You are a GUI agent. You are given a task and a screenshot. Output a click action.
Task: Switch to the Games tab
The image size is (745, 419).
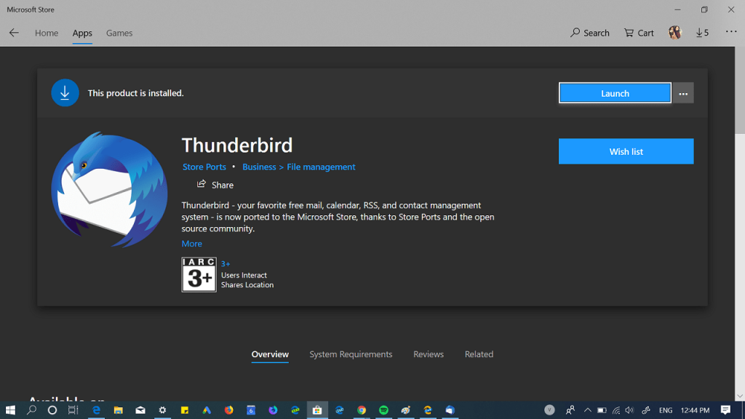click(119, 33)
